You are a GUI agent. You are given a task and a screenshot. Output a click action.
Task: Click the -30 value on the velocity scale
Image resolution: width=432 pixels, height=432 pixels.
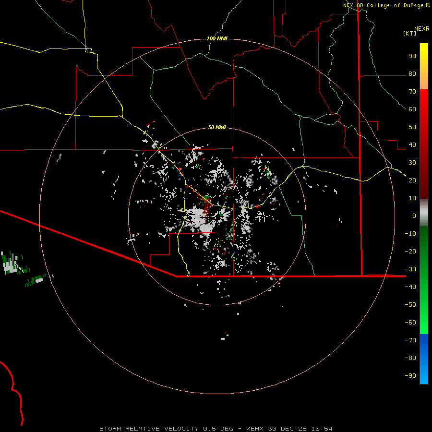tap(410, 269)
